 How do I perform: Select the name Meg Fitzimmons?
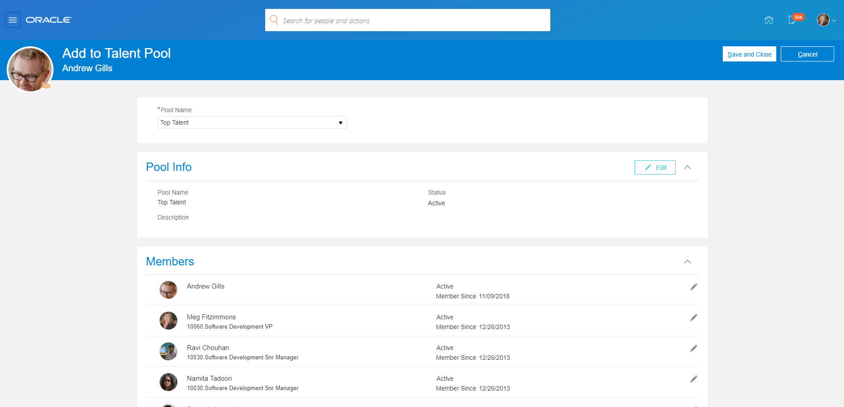211,317
